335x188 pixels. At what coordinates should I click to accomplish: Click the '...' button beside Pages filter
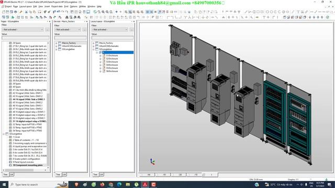(47, 30)
